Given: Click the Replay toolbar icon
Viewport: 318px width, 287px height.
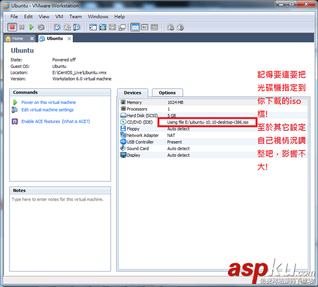Looking at the screenshot, I should [x=180, y=27].
